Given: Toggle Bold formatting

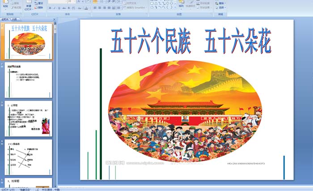Looking at the screenshot, I should click(x=50, y=8).
